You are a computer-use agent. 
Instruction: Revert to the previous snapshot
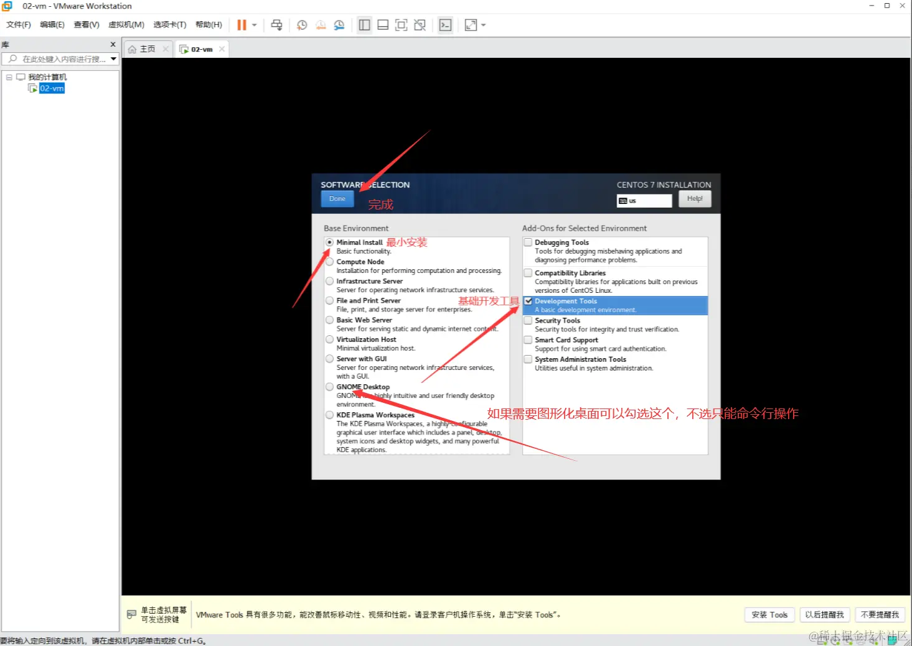point(321,25)
